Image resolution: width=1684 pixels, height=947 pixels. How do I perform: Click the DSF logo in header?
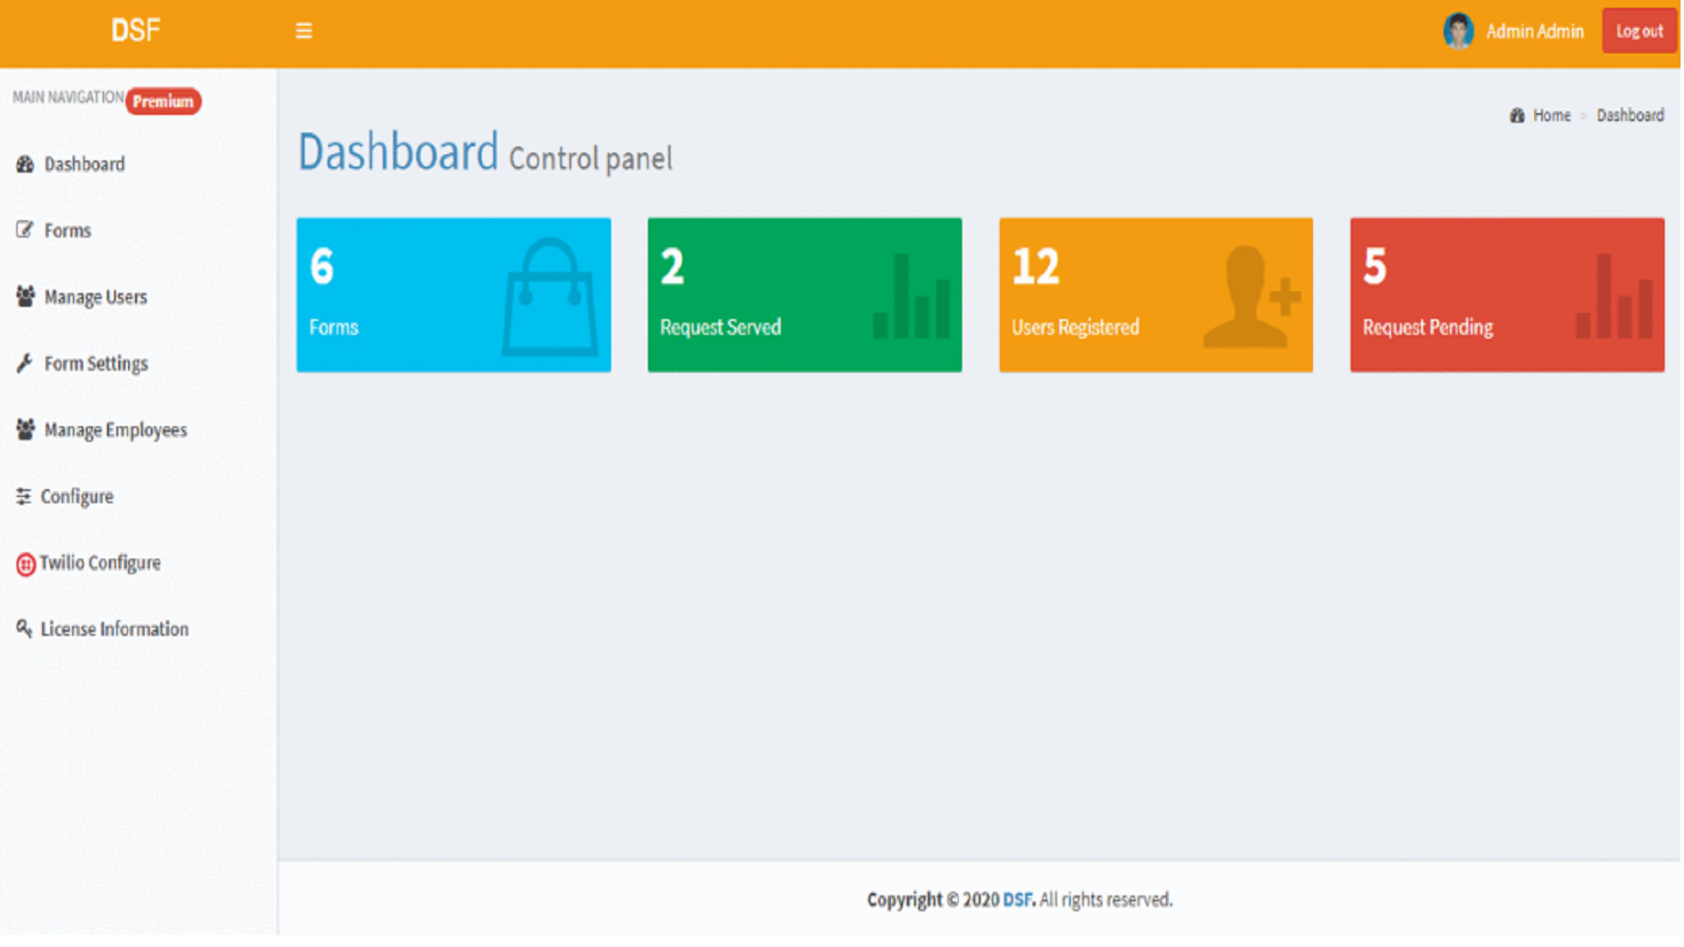(136, 31)
